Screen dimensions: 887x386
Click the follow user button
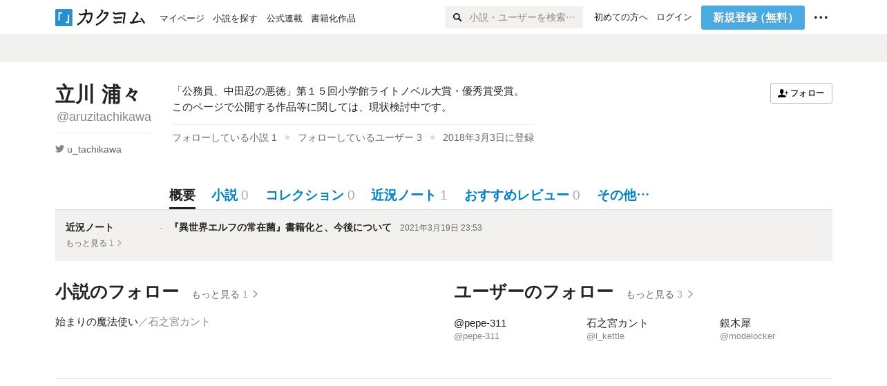pos(801,93)
